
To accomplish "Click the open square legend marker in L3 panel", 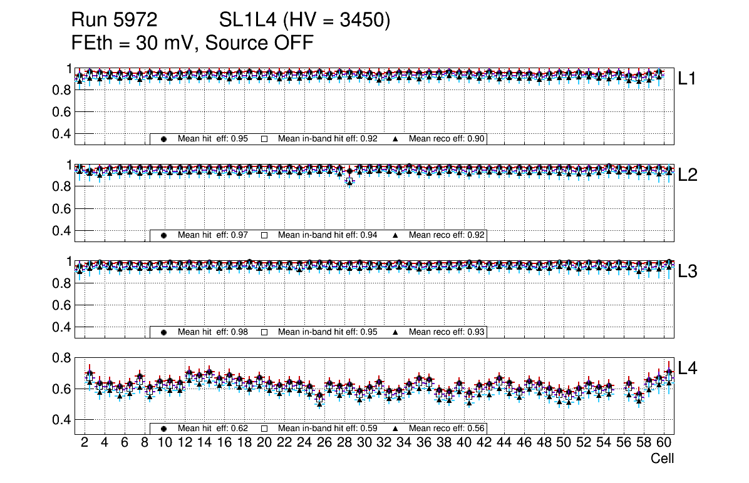I will pyautogui.click(x=264, y=332).
